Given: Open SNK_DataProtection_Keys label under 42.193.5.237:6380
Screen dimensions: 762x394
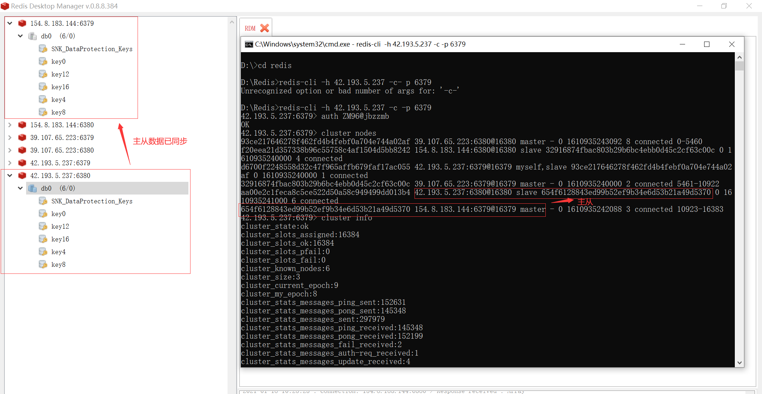Looking at the screenshot, I should 92,201.
